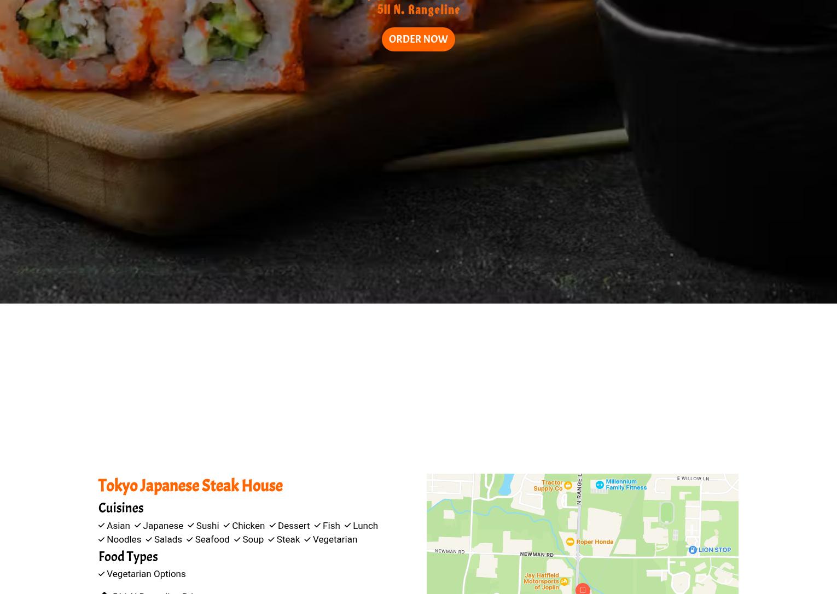Image resolution: width=837 pixels, height=594 pixels.
Task: Click the checkmark next to Sushi
Action: pyautogui.click(x=190, y=526)
